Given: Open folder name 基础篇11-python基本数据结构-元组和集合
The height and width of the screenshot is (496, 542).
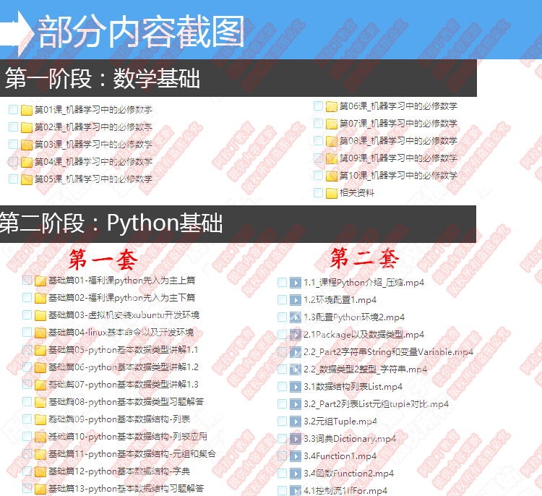Looking at the screenshot, I should [132, 454].
